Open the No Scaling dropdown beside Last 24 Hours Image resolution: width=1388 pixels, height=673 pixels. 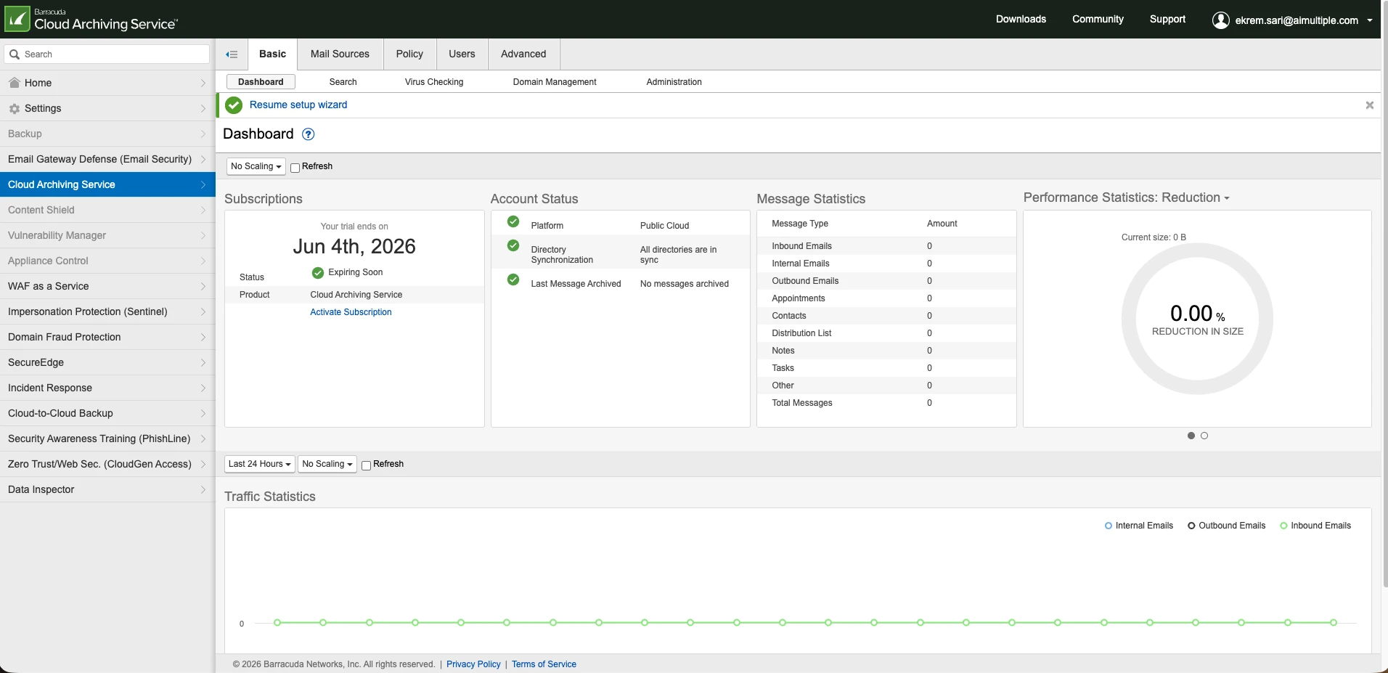pos(327,465)
